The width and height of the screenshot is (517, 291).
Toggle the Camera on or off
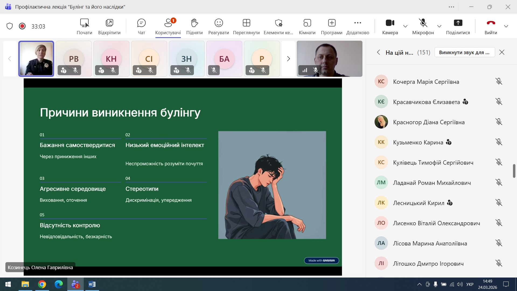click(x=390, y=23)
